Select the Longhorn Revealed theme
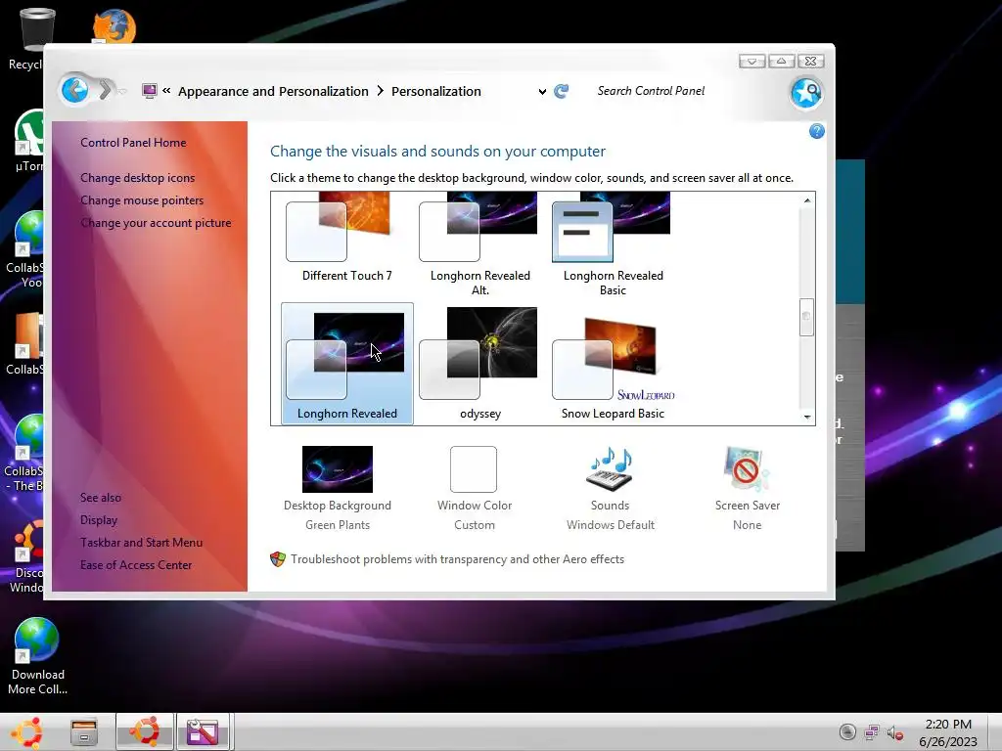This screenshot has width=1002, height=751. pyautogui.click(x=347, y=364)
